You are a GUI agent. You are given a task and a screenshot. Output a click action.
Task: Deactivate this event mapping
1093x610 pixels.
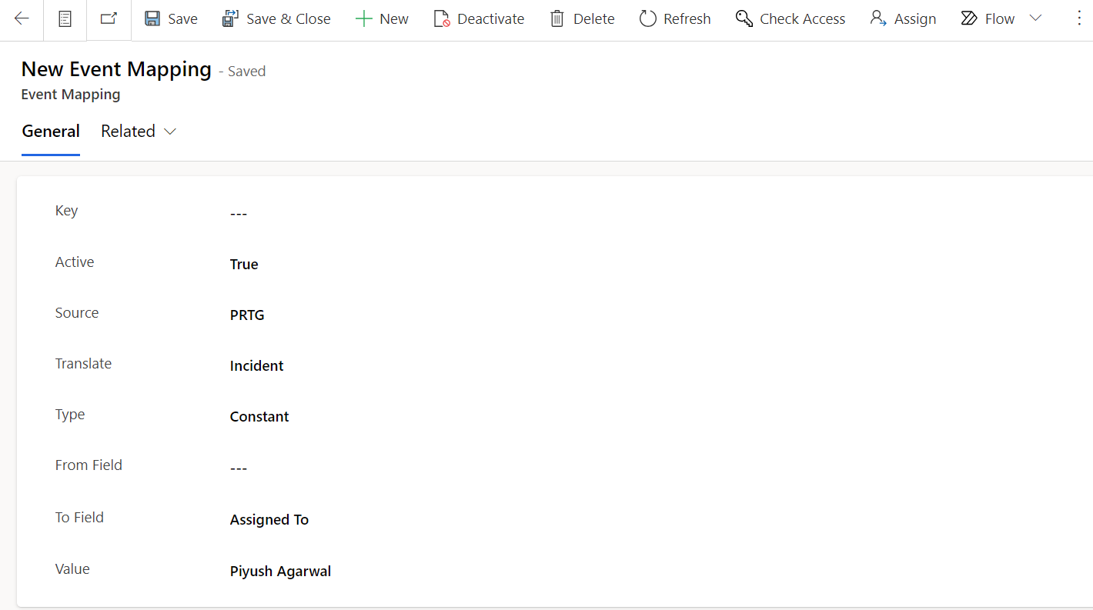pos(479,19)
